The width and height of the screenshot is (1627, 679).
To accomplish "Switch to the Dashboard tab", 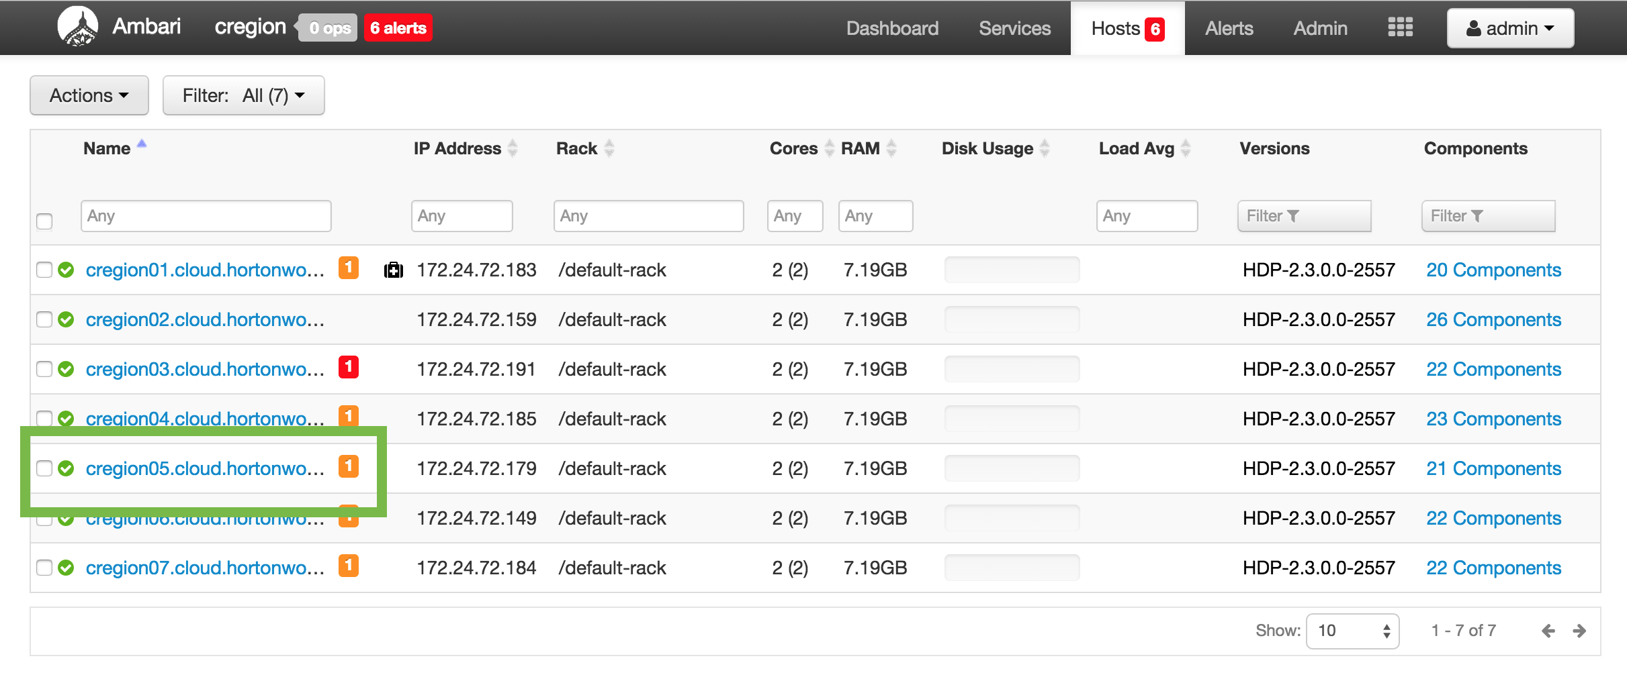I will pyautogui.click(x=892, y=28).
